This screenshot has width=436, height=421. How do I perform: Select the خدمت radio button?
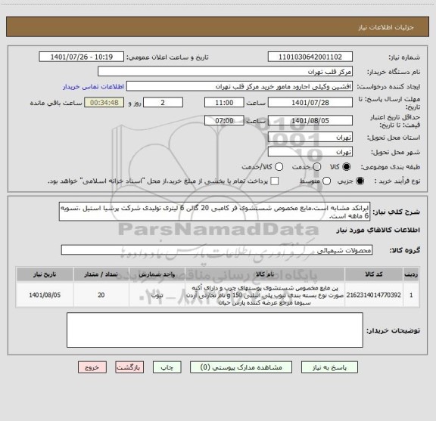(317, 166)
